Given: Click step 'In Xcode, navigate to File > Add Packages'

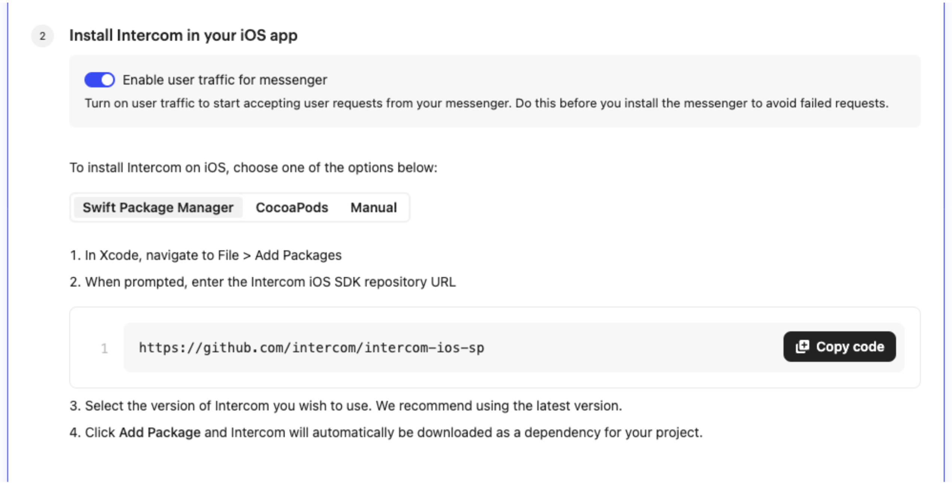Looking at the screenshot, I should click(x=206, y=255).
